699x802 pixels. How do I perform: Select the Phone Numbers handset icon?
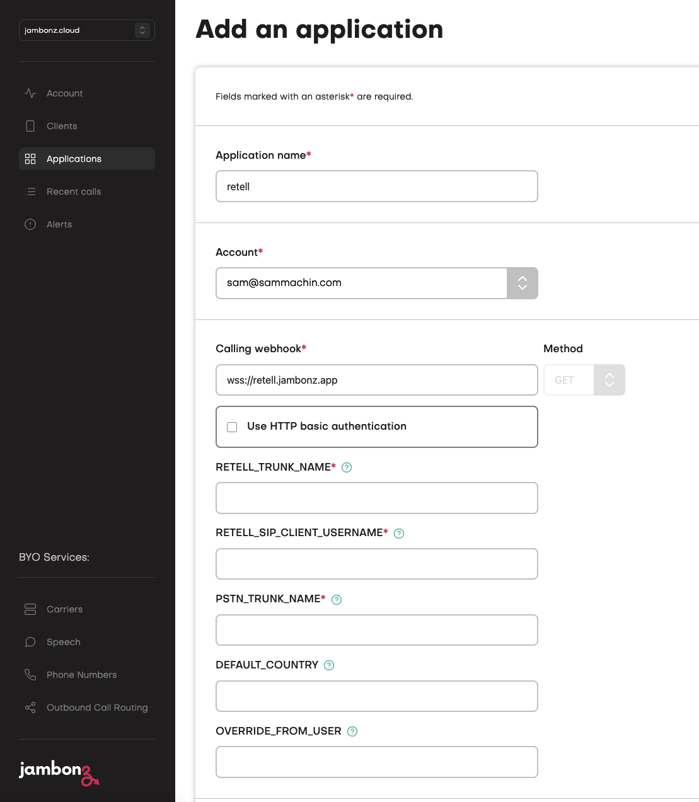tap(30, 675)
